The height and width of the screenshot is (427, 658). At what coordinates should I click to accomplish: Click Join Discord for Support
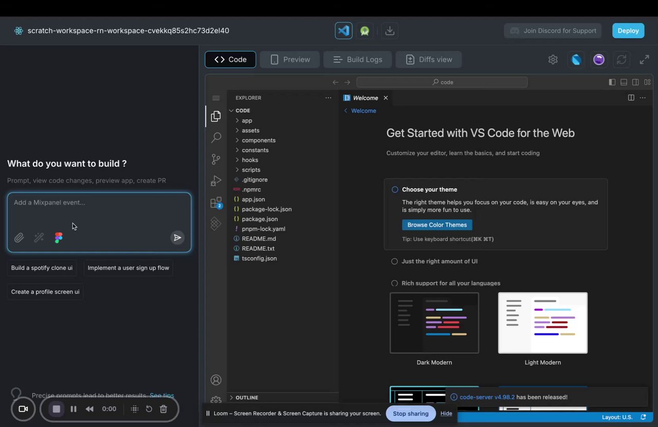click(x=553, y=31)
